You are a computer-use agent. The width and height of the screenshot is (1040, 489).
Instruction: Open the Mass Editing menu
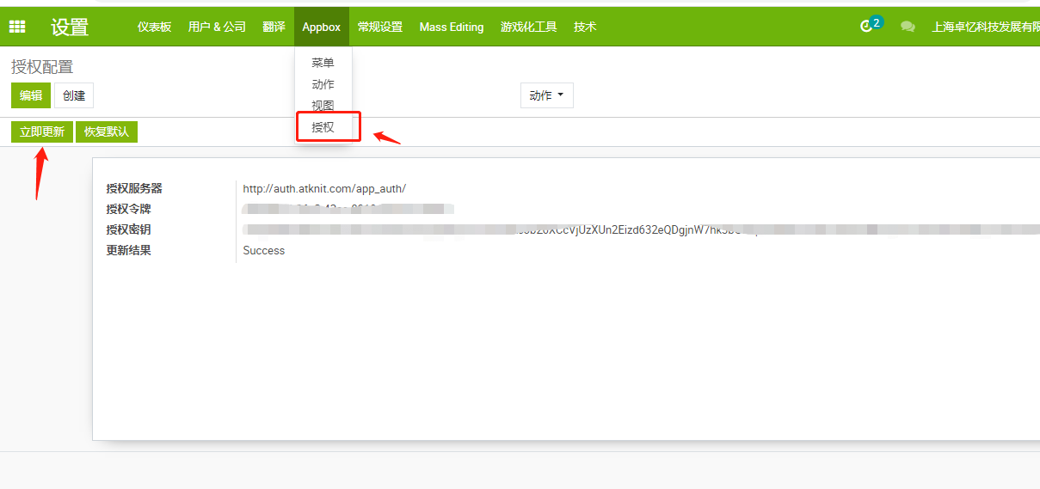point(452,27)
